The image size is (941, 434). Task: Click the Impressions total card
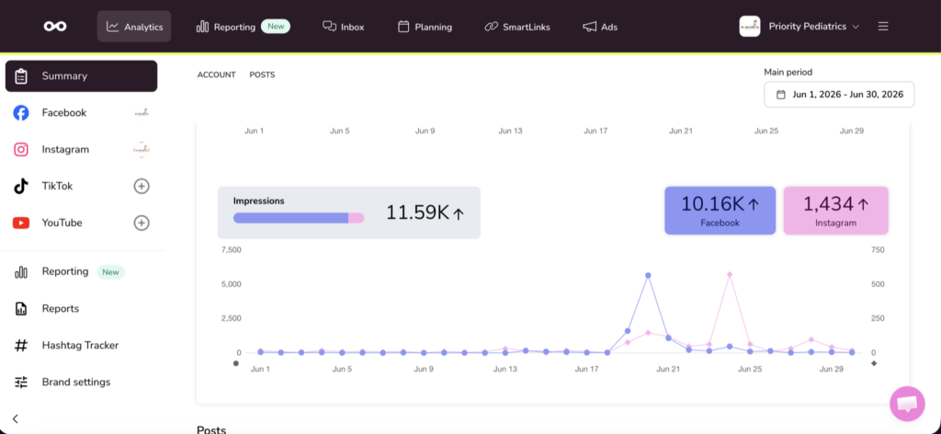click(348, 212)
